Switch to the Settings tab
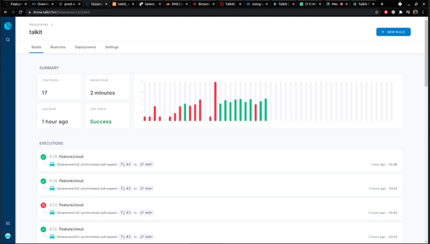The height and width of the screenshot is (244, 430). 112,47
